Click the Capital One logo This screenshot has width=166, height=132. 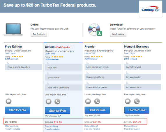point(151,9)
